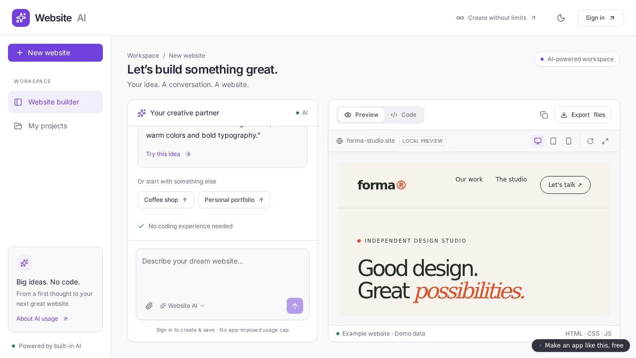Choose the Coffee shop suggestion
The width and height of the screenshot is (636, 358).
pyautogui.click(x=166, y=200)
